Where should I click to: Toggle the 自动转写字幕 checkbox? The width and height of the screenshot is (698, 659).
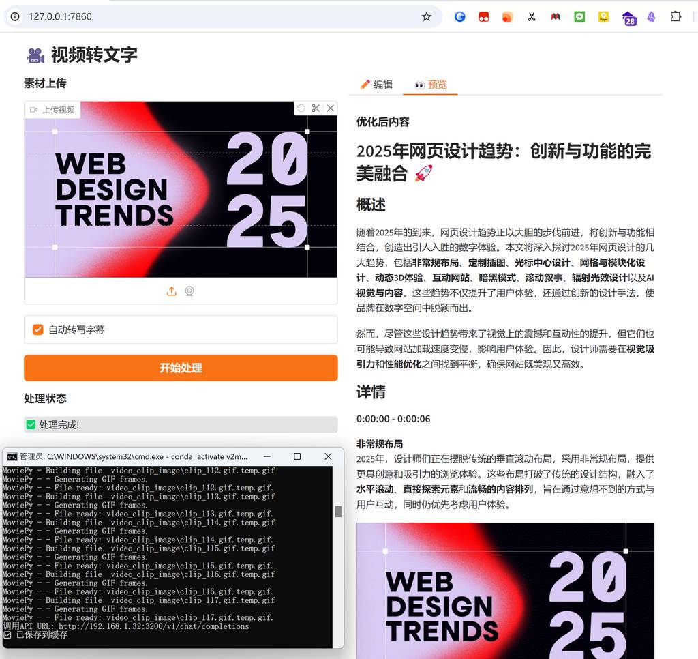[38, 330]
